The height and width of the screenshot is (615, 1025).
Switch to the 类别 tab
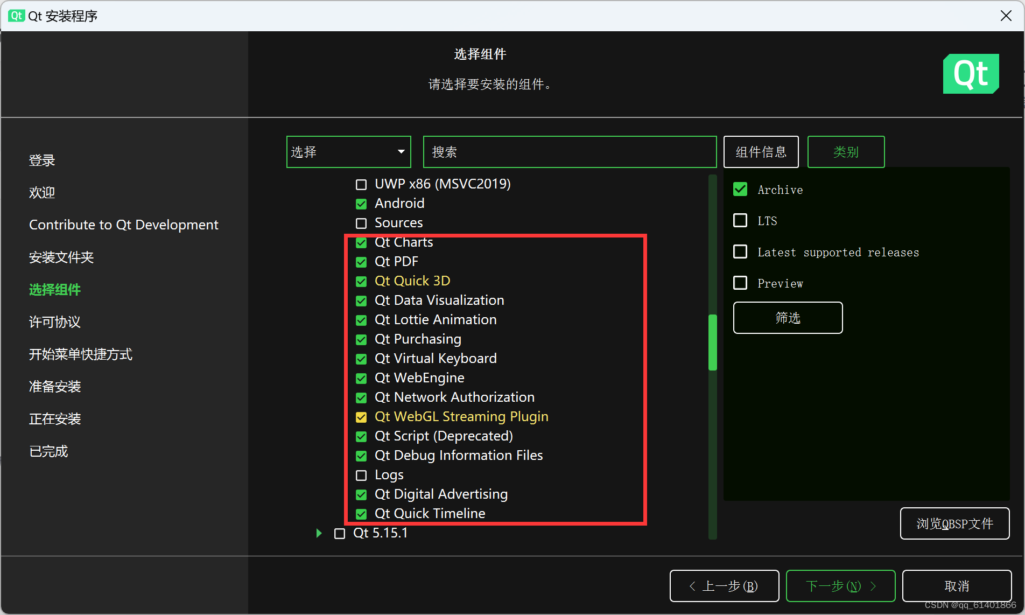(846, 151)
